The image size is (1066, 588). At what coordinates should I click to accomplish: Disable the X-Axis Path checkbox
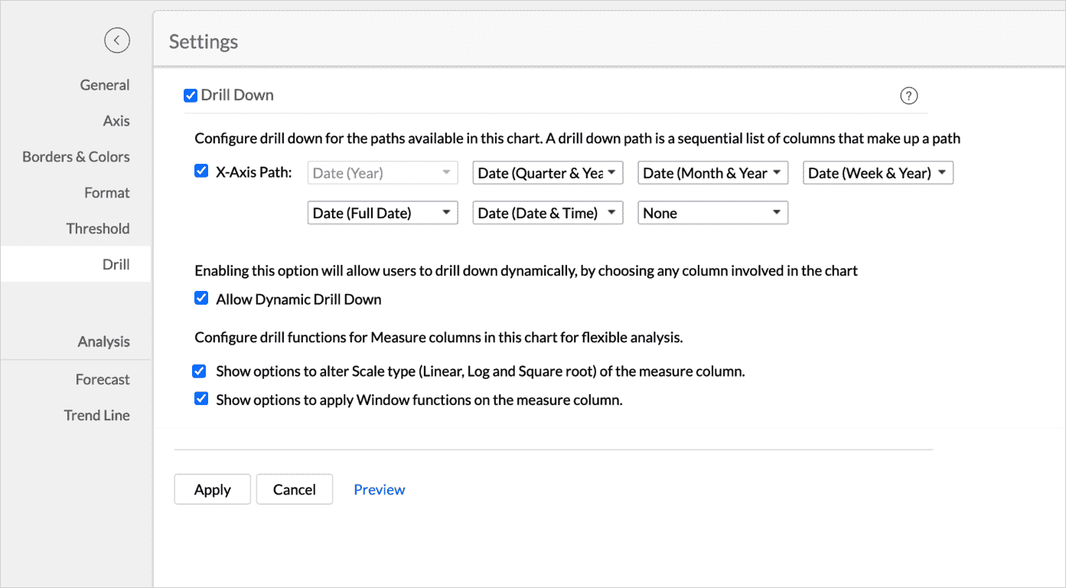pyautogui.click(x=201, y=171)
